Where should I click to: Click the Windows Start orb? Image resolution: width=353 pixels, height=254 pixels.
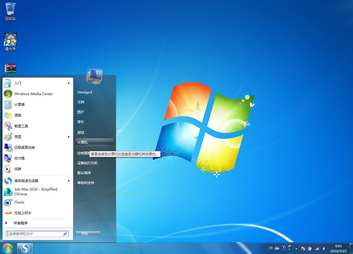(8, 248)
